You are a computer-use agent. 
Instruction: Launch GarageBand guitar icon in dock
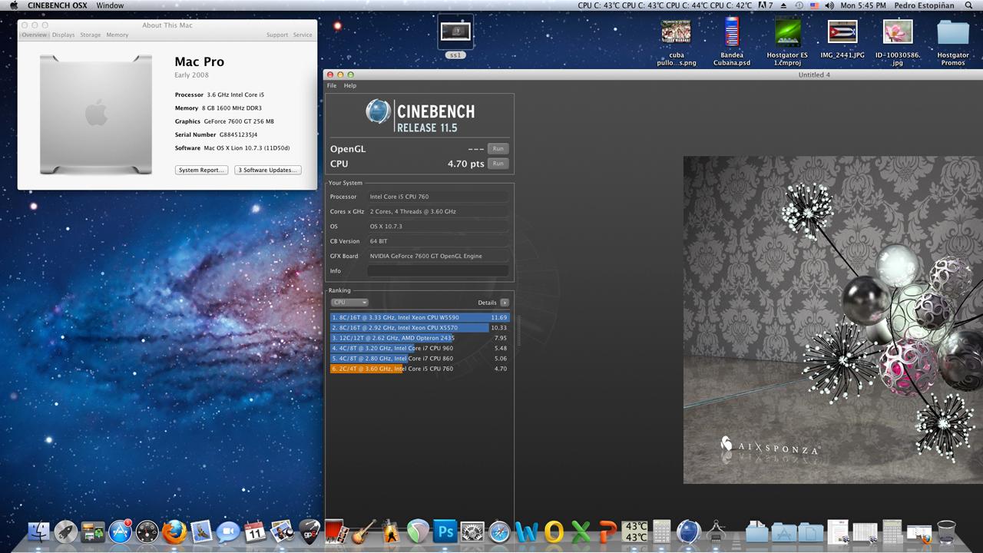tap(363, 531)
